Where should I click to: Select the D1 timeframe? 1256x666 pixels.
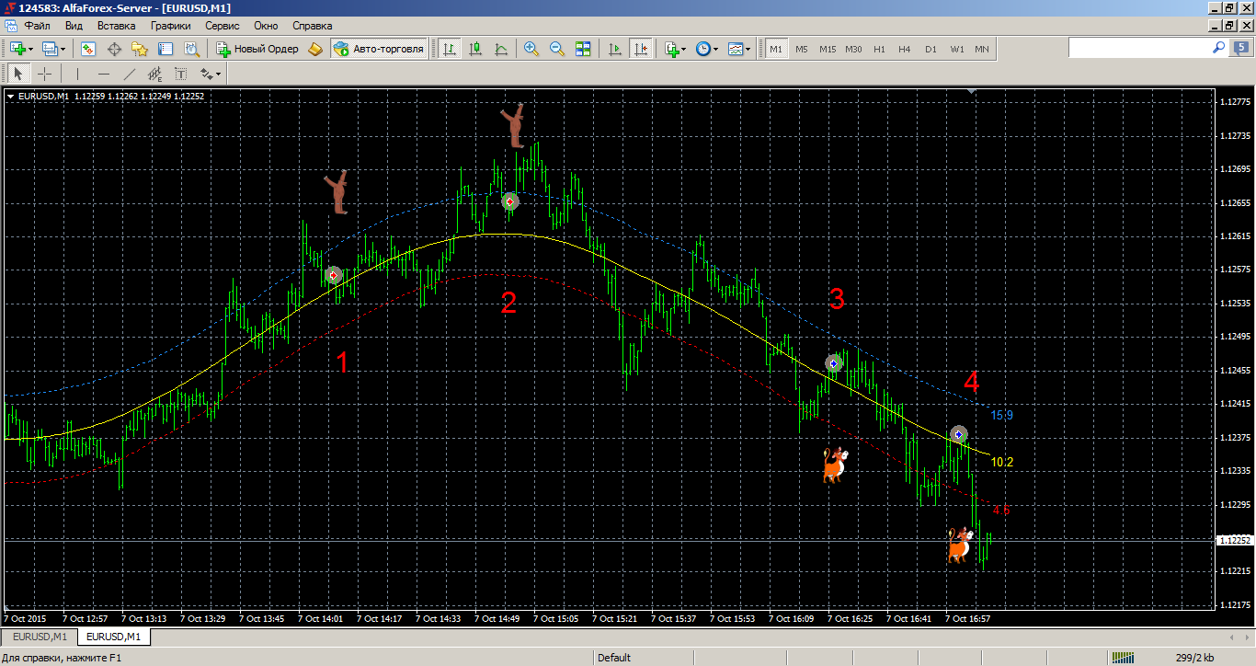(x=931, y=49)
